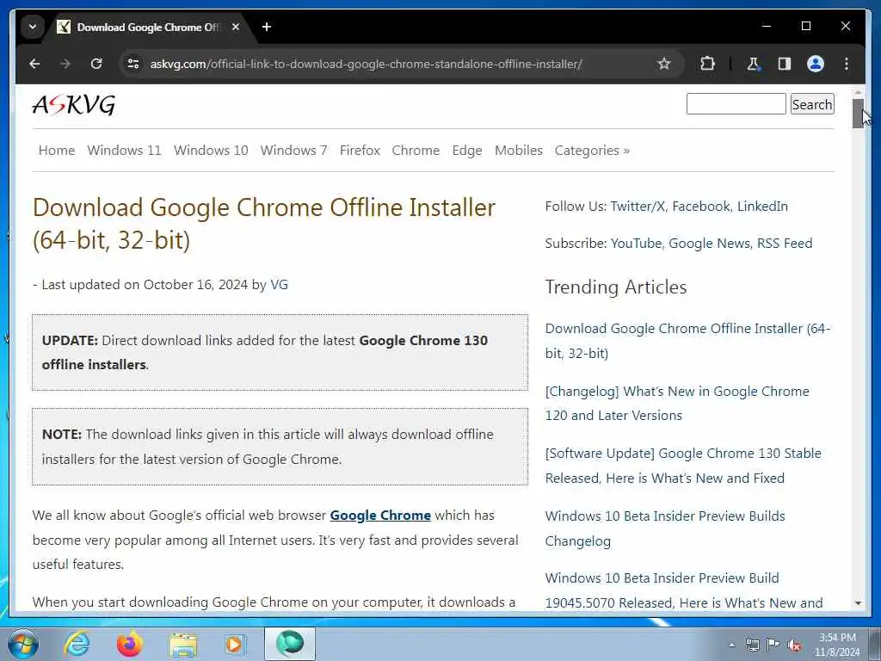
Task: Click the page scrollbar thumb
Action: pos(858,113)
